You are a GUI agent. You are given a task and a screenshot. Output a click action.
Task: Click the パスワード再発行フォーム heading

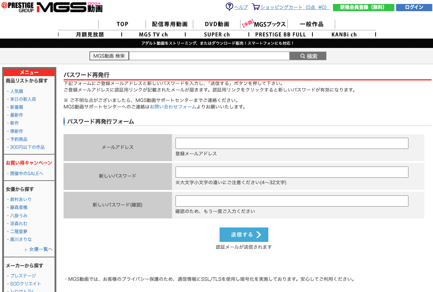tap(100, 121)
